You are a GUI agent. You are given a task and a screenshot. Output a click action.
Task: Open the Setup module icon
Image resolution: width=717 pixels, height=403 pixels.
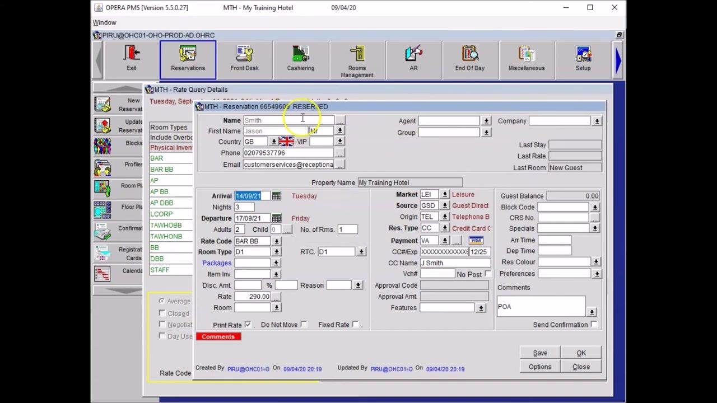(x=583, y=59)
